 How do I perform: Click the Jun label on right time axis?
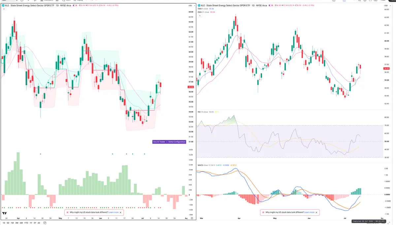(x=309, y=218)
